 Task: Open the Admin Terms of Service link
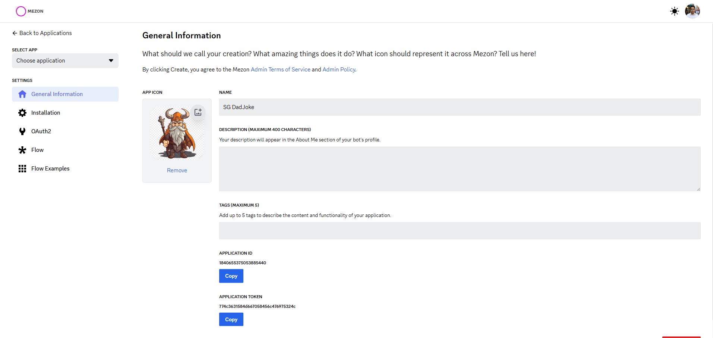pos(280,70)
